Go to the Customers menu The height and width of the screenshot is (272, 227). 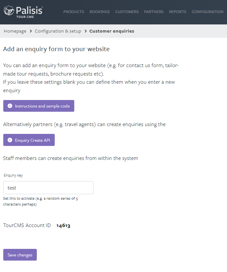[x=127, y=12]
